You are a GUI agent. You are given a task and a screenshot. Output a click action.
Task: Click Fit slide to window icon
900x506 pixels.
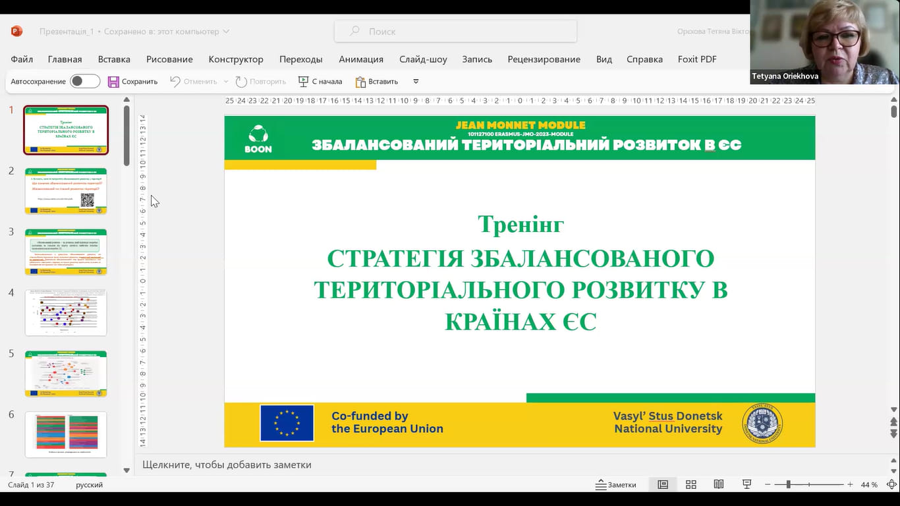click(891, 485)
